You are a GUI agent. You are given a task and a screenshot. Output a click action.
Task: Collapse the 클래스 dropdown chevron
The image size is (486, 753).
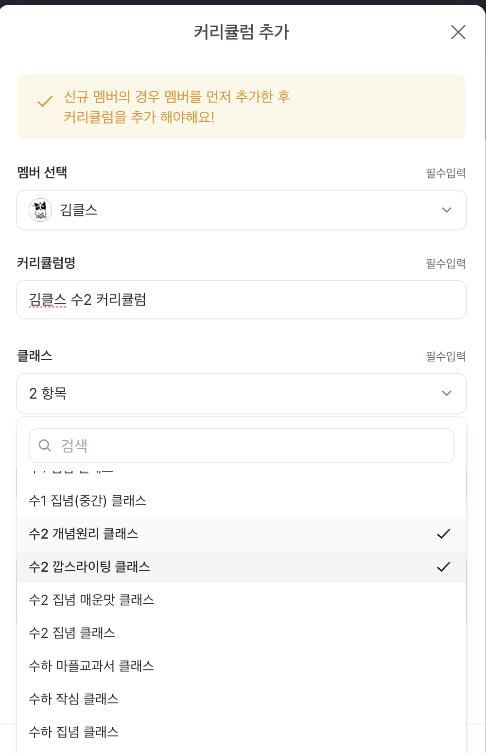[446, 393]
